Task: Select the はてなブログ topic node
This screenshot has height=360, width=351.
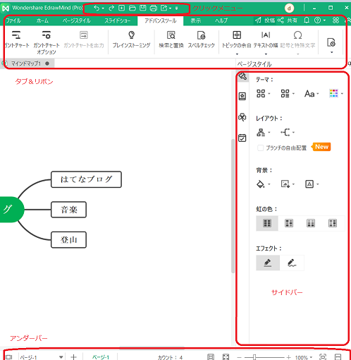Action: pyautogui.click(x=86, y=179)
